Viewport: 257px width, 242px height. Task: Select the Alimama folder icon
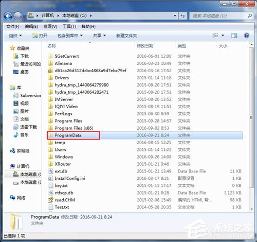(50, 63)
